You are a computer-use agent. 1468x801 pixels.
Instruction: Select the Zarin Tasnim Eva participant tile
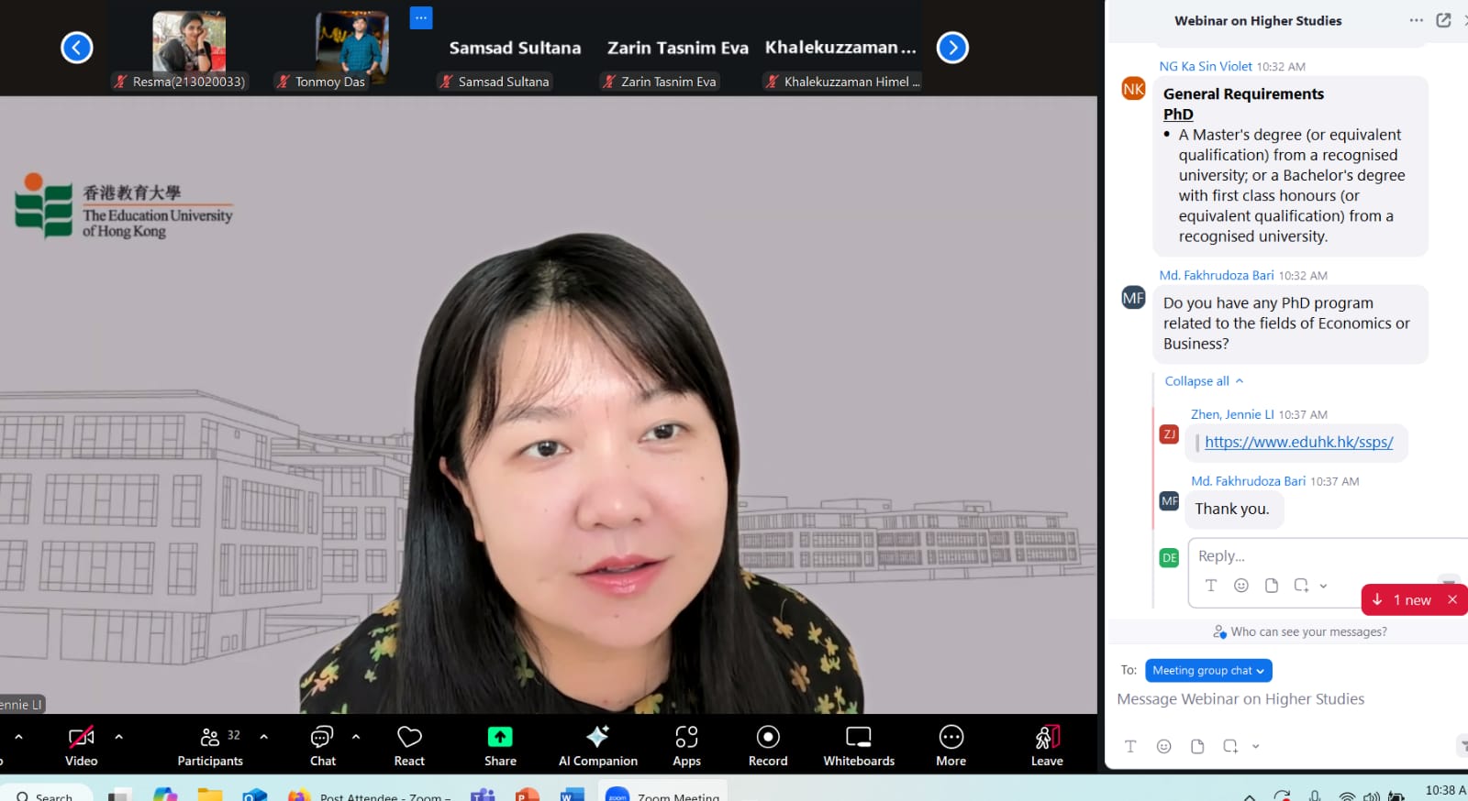[678, 49]
